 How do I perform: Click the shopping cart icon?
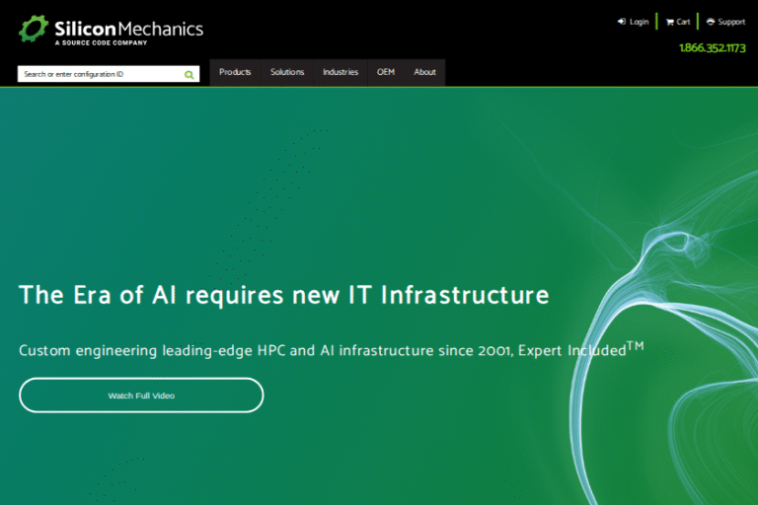coord(670,22)
